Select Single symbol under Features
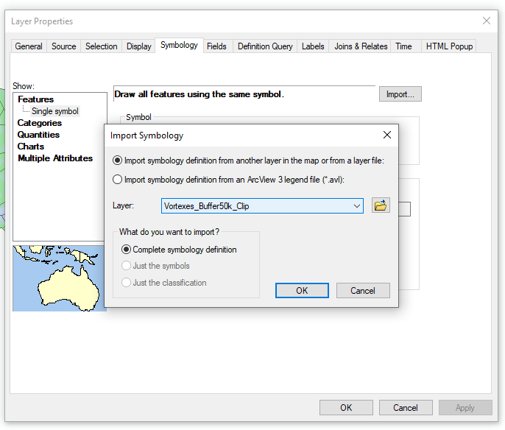This screenshot has width=505, height=430. click(x=54, y=111)
